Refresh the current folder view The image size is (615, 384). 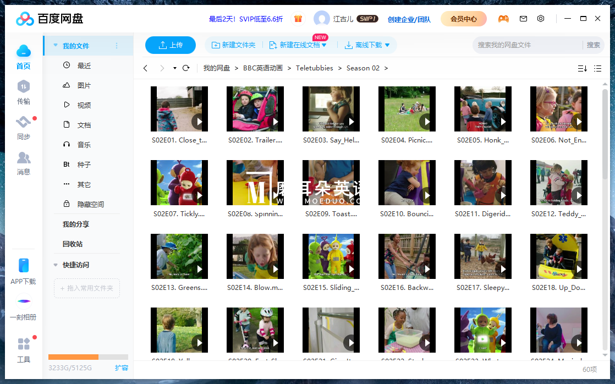pyautogui.click(x=186, y=68)
